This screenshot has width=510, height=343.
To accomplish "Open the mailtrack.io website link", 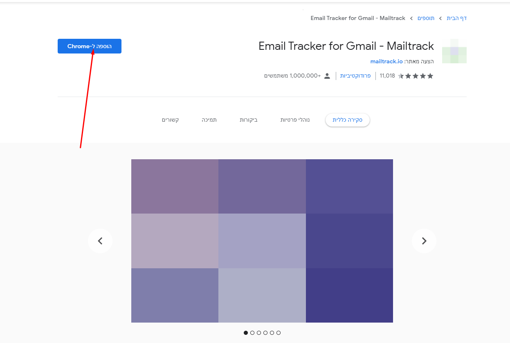I will [386, 61].
